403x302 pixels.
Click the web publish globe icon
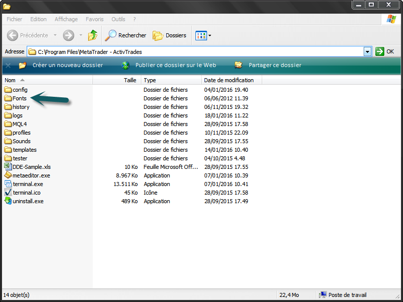click(125, 66)
